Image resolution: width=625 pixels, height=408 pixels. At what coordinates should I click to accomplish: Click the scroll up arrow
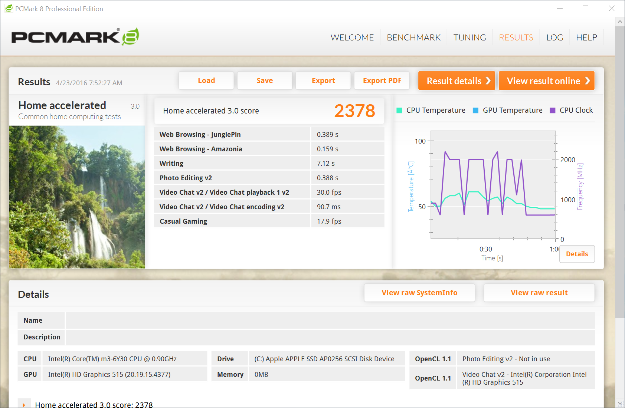pos(620,22)
